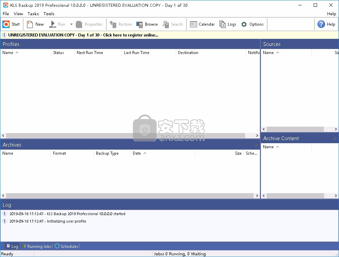The height and width of the screenshot is (257, 339).
Task: Sort profiles by Next Run Time column
Action: 98,52
